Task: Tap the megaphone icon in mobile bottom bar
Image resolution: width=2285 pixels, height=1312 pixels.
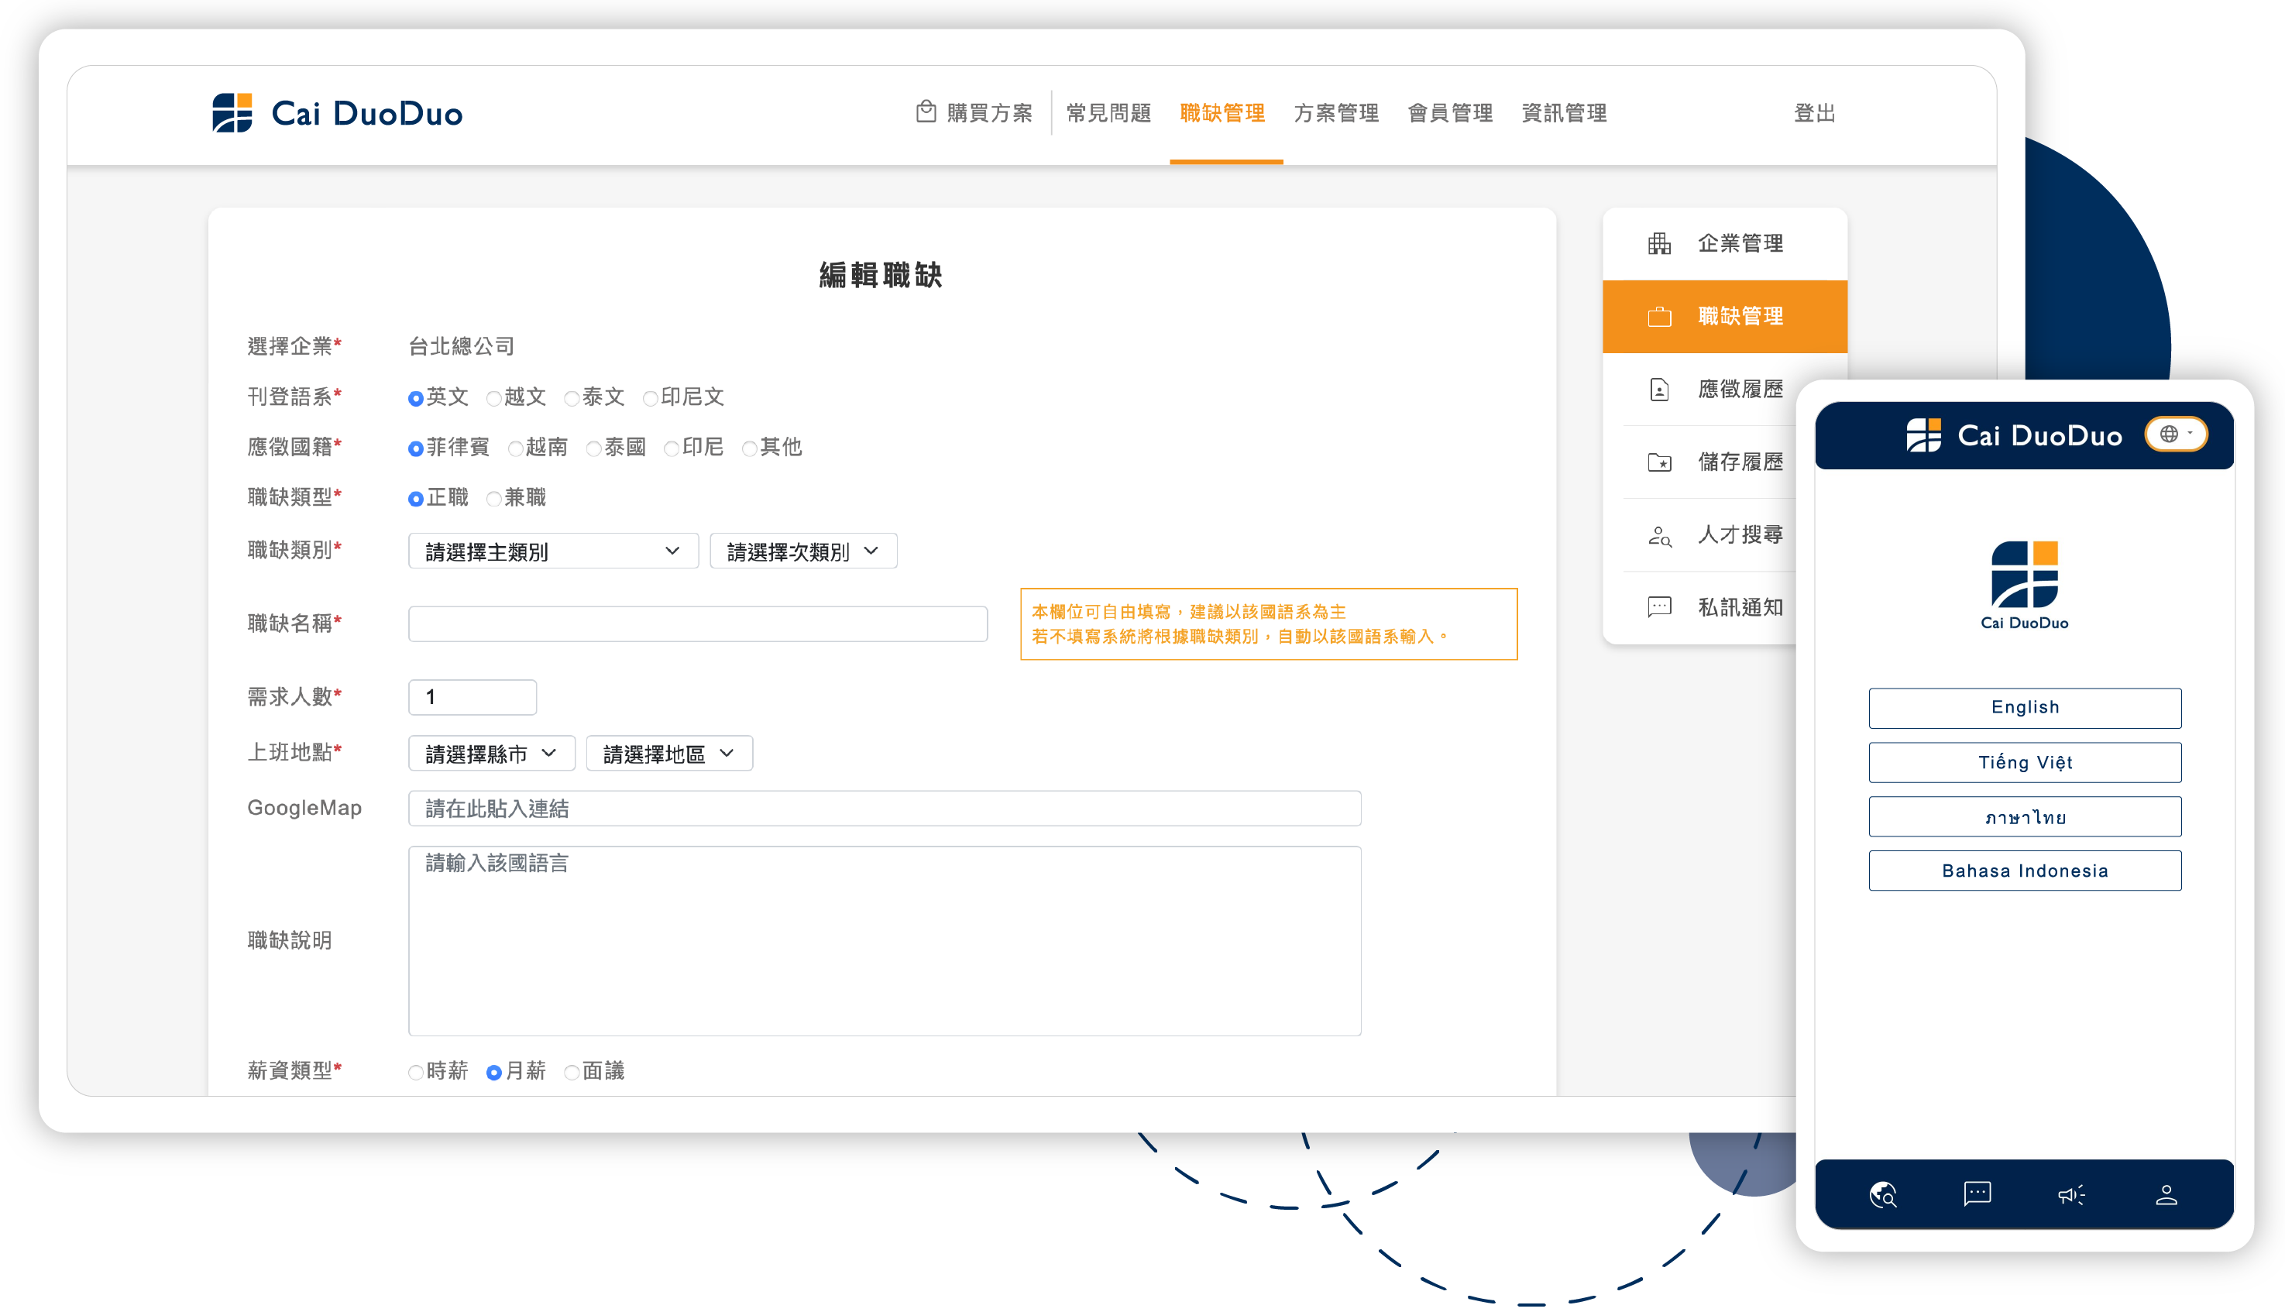Action: 2070,1195
